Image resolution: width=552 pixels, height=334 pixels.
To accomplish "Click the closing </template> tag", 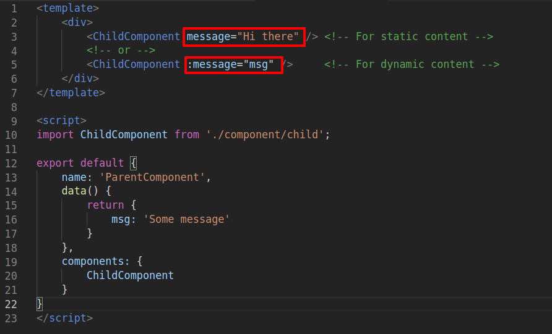I will [71, 93].
